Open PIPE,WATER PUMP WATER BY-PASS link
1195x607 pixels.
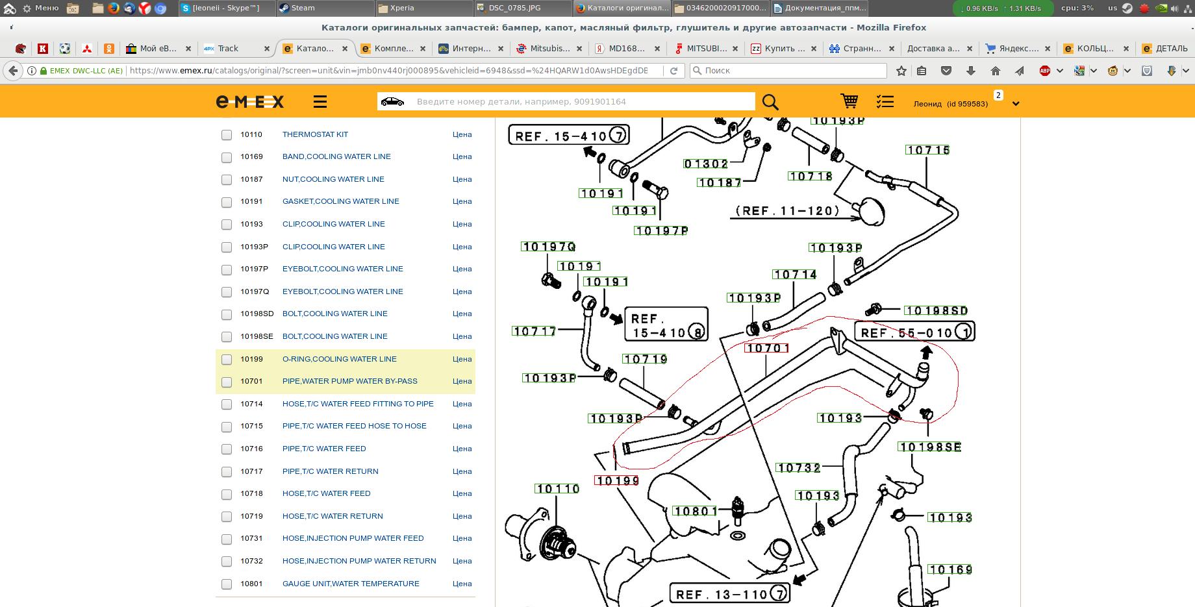349,381
